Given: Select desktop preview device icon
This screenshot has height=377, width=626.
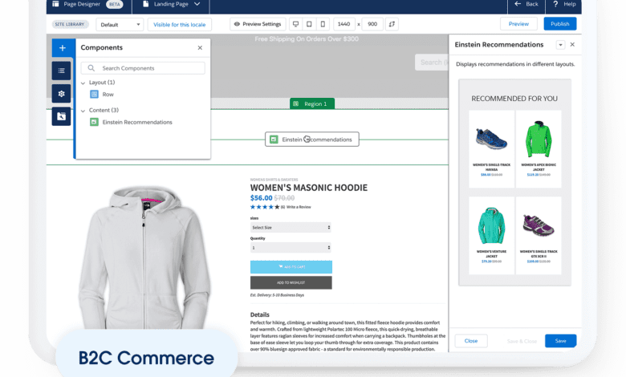Looking at the screenshot, I should (295, 24).
